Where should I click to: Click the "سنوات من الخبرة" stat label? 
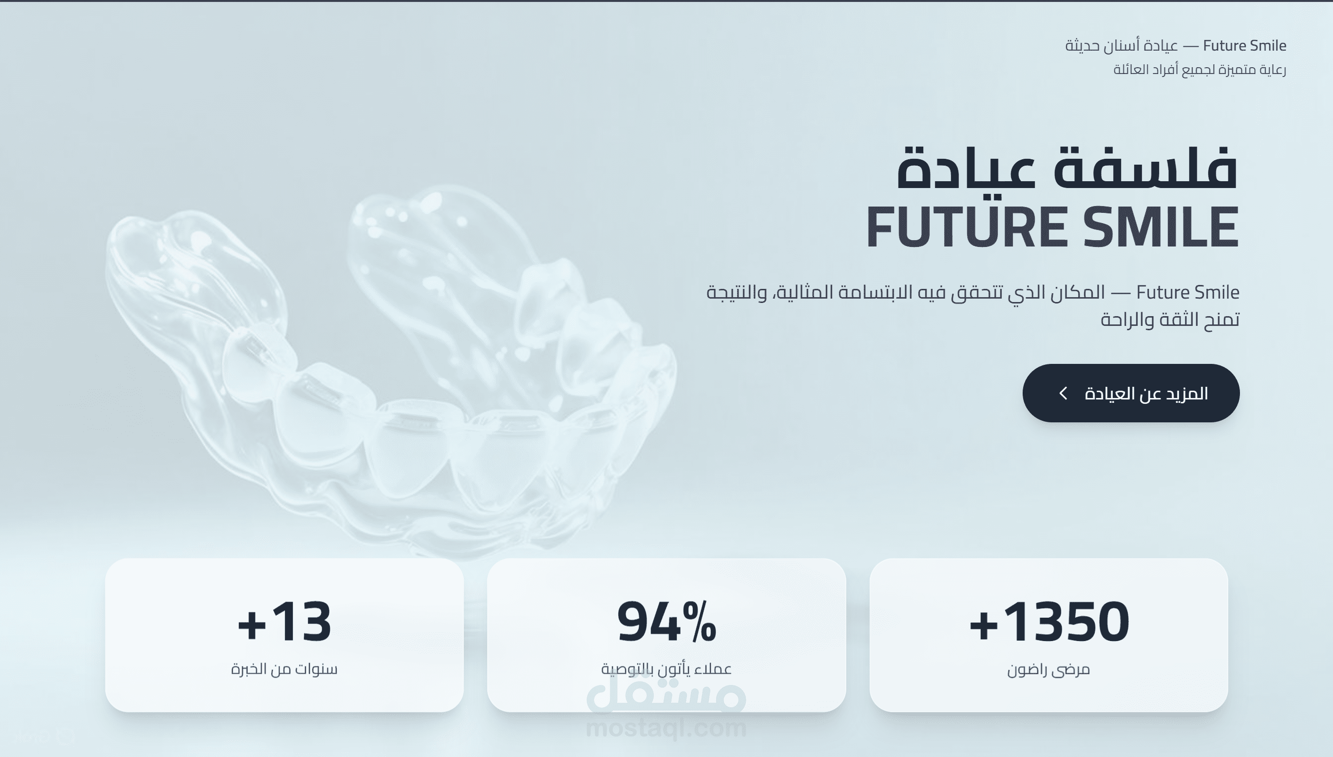point(284,669)
